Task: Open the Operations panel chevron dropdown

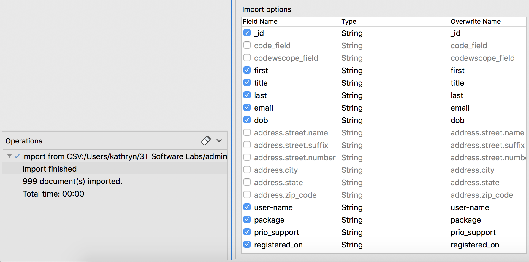Action: tap(219, 140)
